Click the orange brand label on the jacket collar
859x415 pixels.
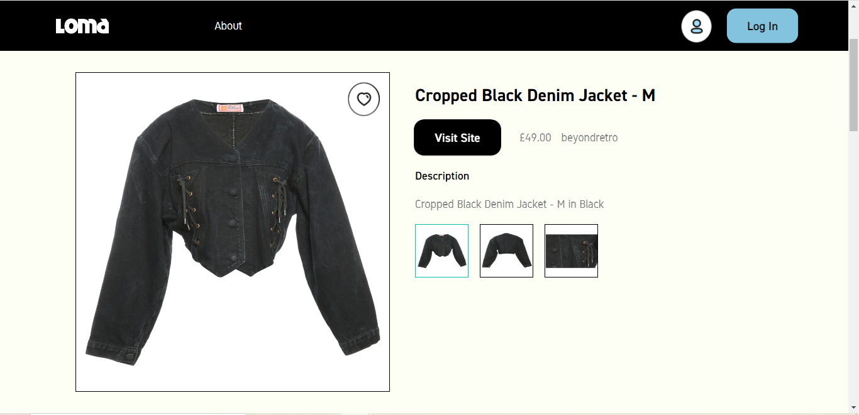(230, 108)
